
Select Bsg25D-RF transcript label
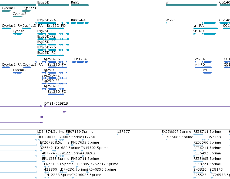[x=46, y=42]
